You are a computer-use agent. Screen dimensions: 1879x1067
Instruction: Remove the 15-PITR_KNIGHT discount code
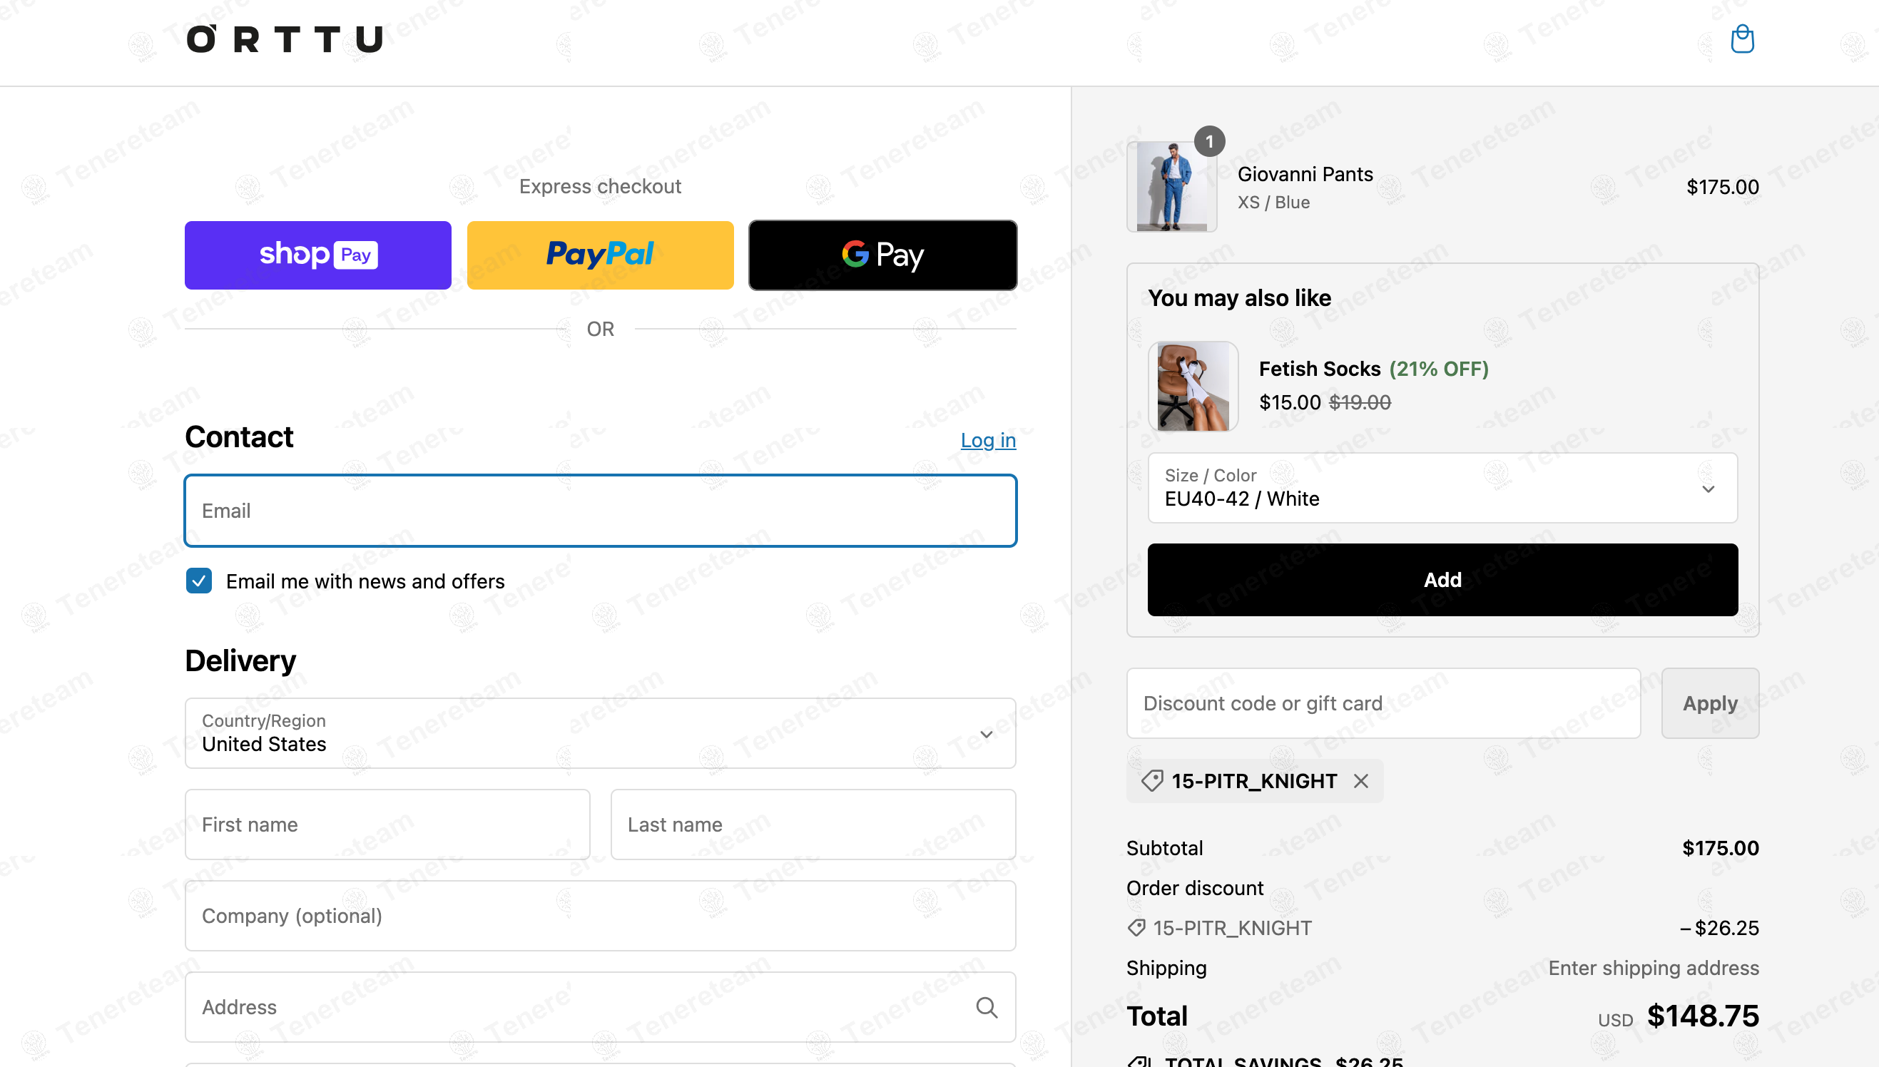click(x=1361, y=781)
